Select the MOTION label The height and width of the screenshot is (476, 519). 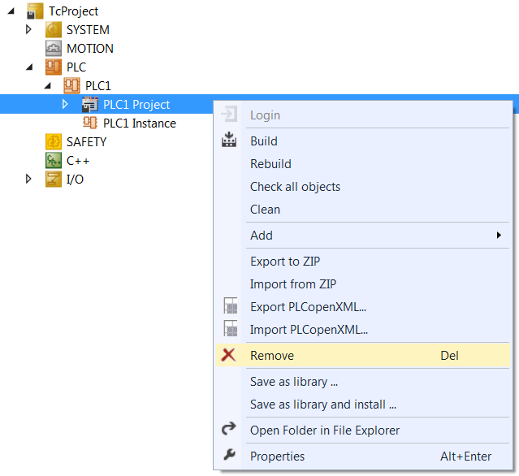[x=90, y=49]
